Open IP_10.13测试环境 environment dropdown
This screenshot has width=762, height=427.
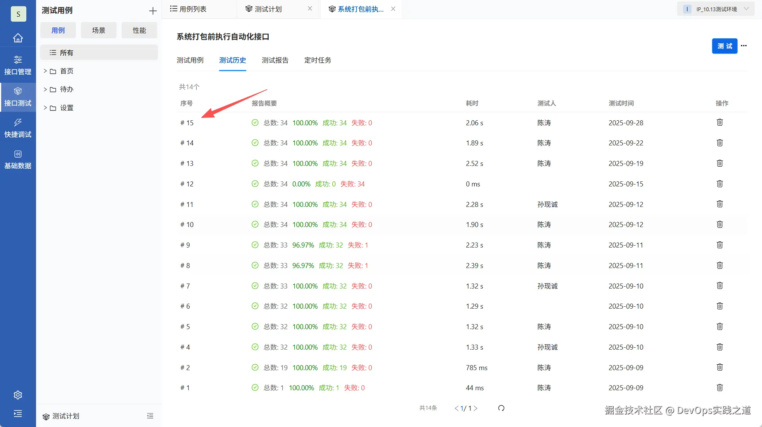click(x=716, y=9)
